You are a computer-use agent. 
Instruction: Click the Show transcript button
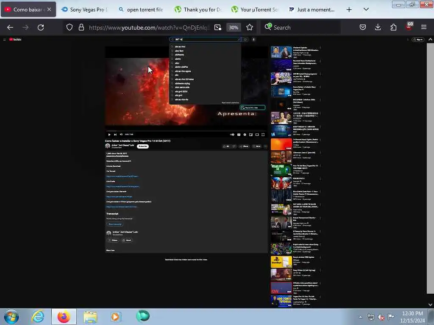[x=115, y=224]
